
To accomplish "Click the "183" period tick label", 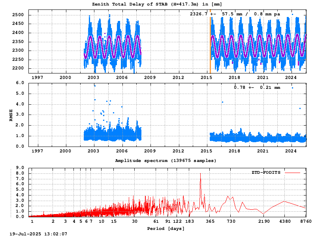I will tap(190, 222).
